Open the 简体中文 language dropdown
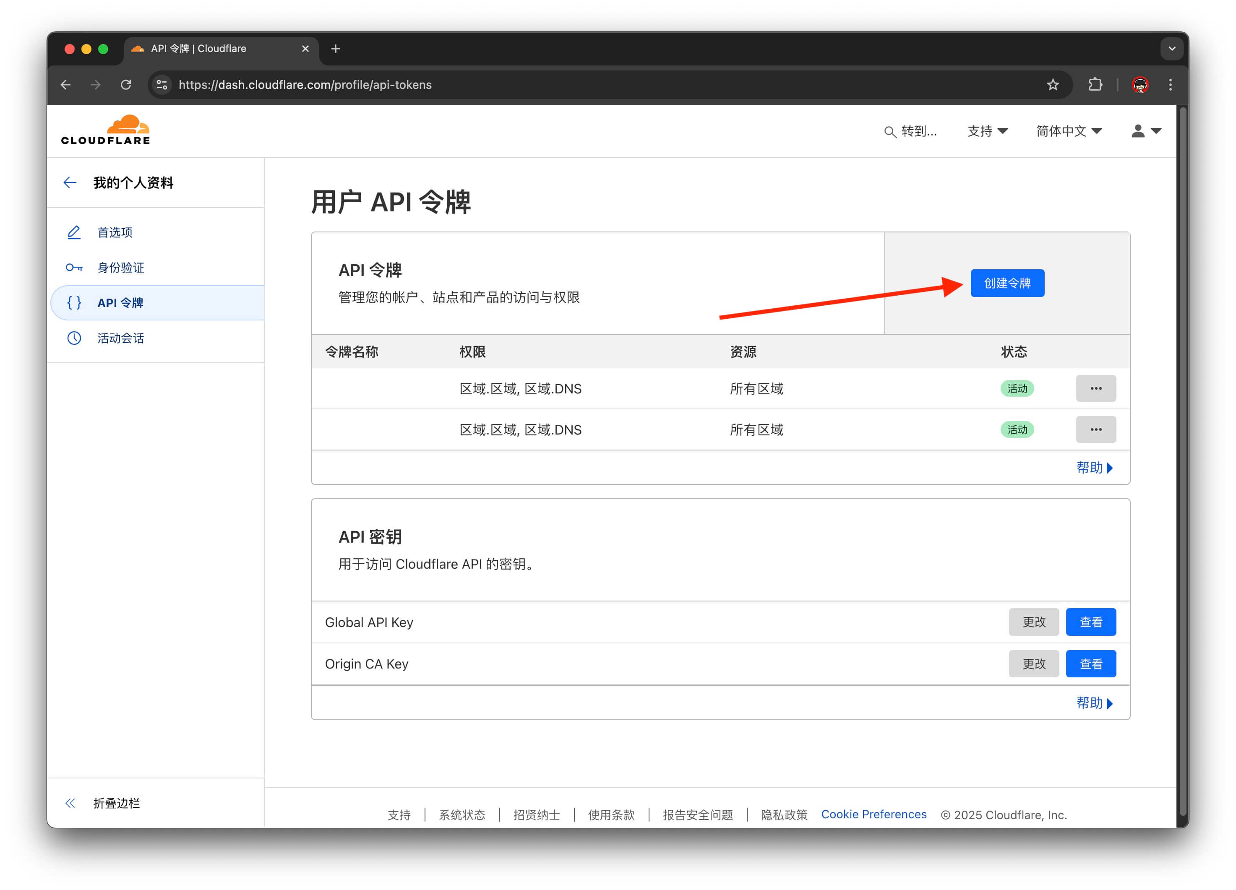1236x890 pixels. (x=1069, y=131)
